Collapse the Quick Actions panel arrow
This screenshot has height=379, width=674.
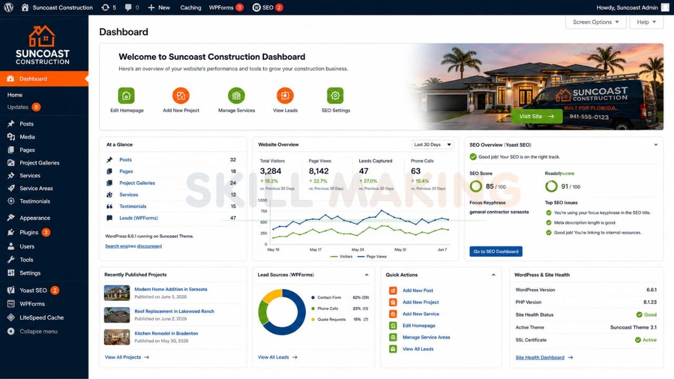pyautogui.click(x=493, y=275)
